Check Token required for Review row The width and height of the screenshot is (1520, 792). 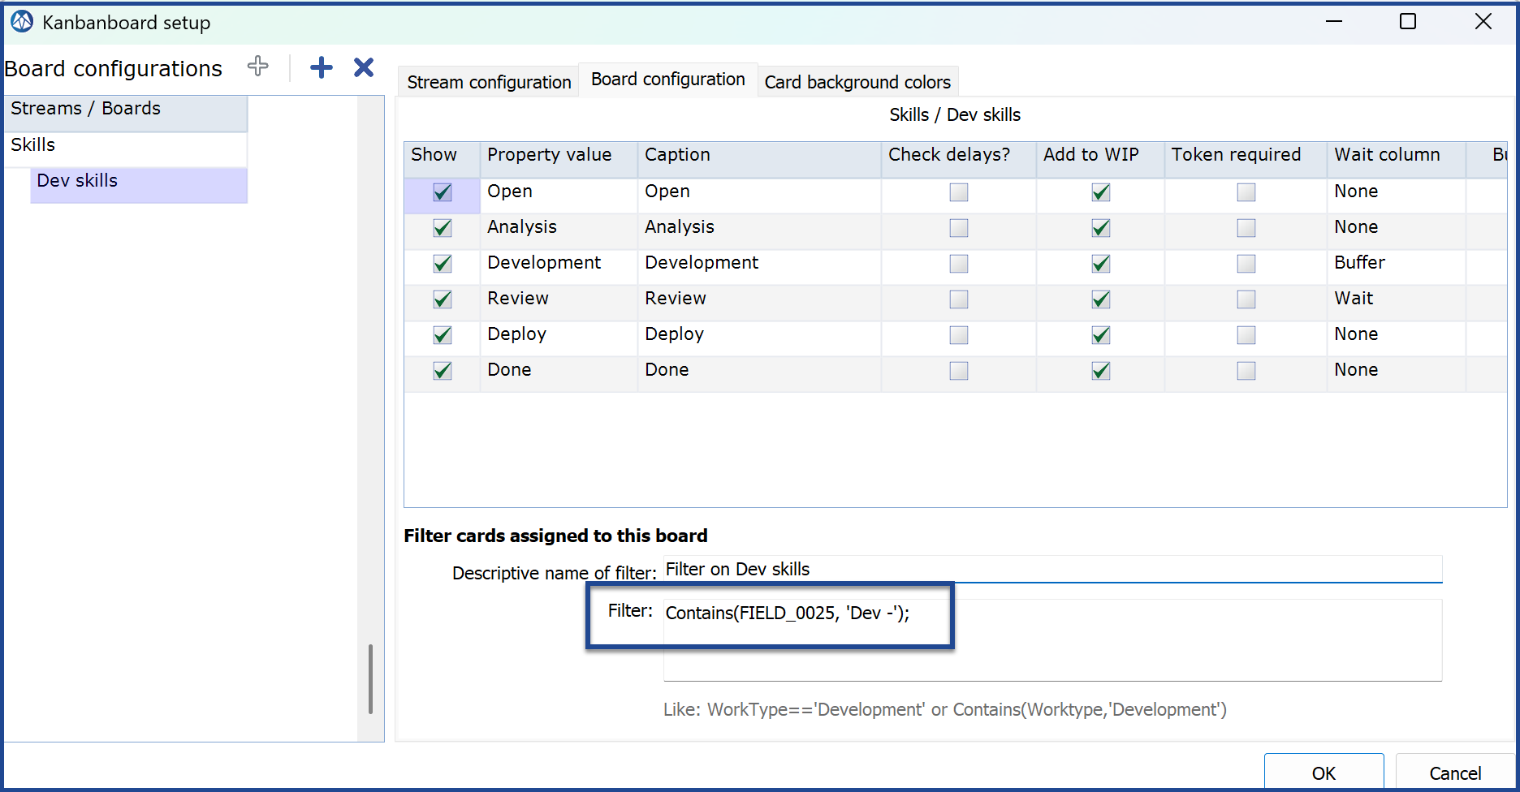pos(1246,299)
